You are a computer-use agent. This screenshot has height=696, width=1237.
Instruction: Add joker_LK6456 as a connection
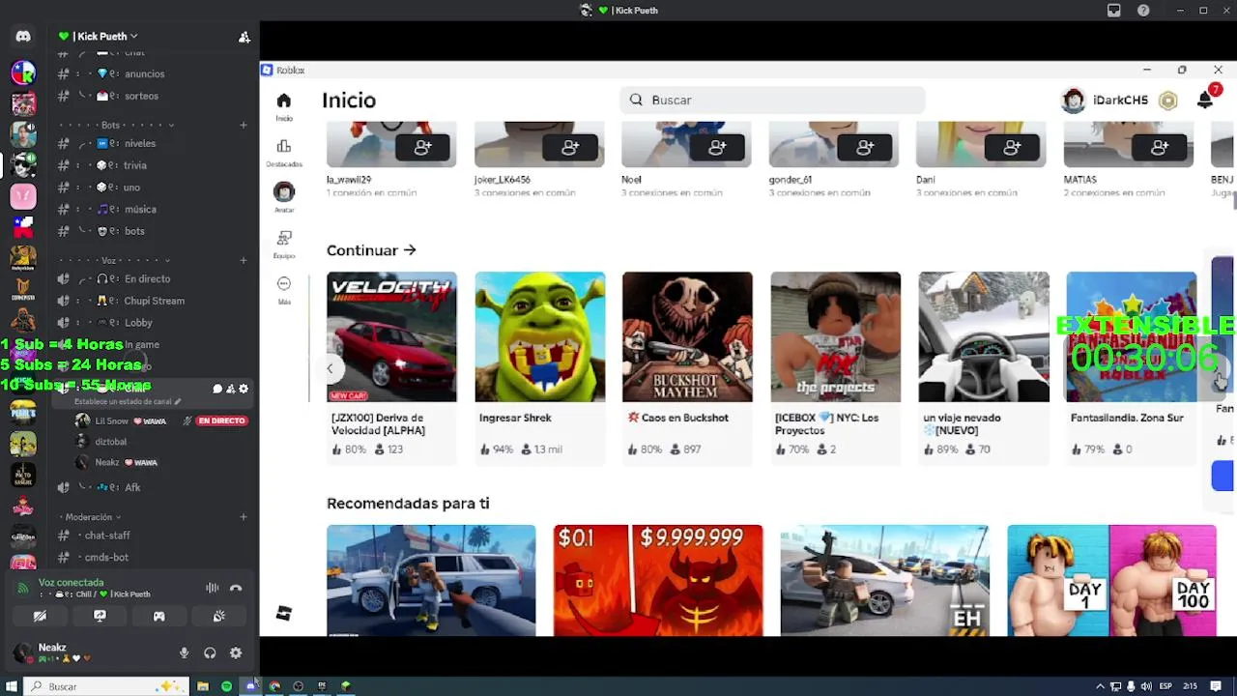[570, 147]
